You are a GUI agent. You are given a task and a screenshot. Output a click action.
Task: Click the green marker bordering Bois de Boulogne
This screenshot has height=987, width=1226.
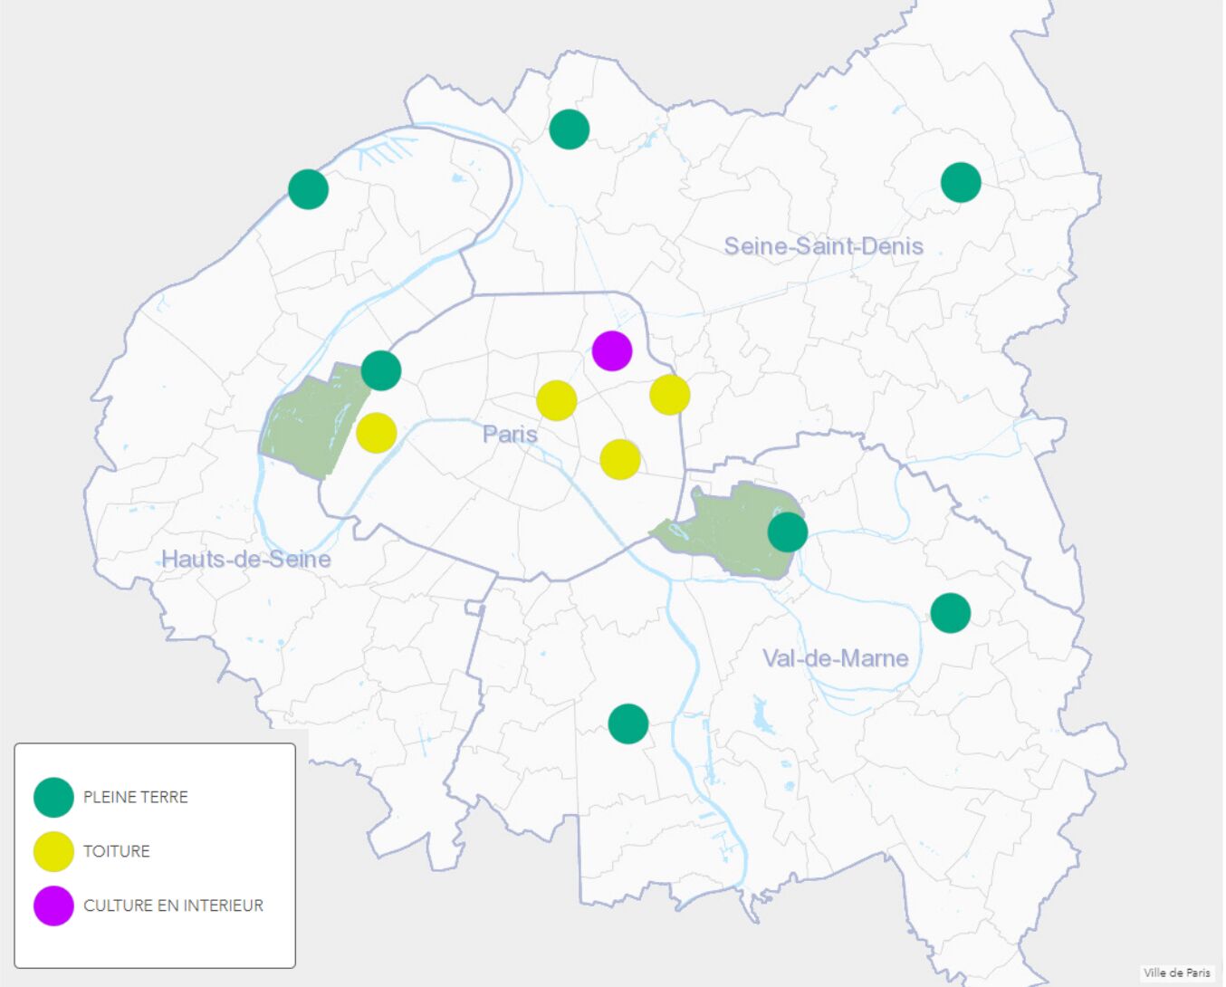click(x=381, y=370)
